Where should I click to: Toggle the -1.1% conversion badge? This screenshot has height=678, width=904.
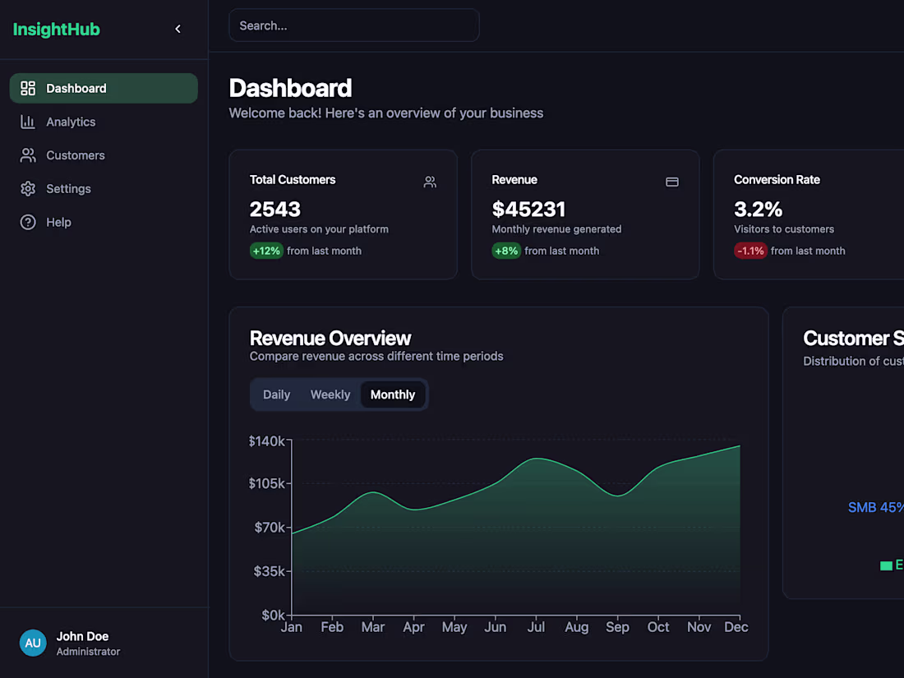point(750,251)
